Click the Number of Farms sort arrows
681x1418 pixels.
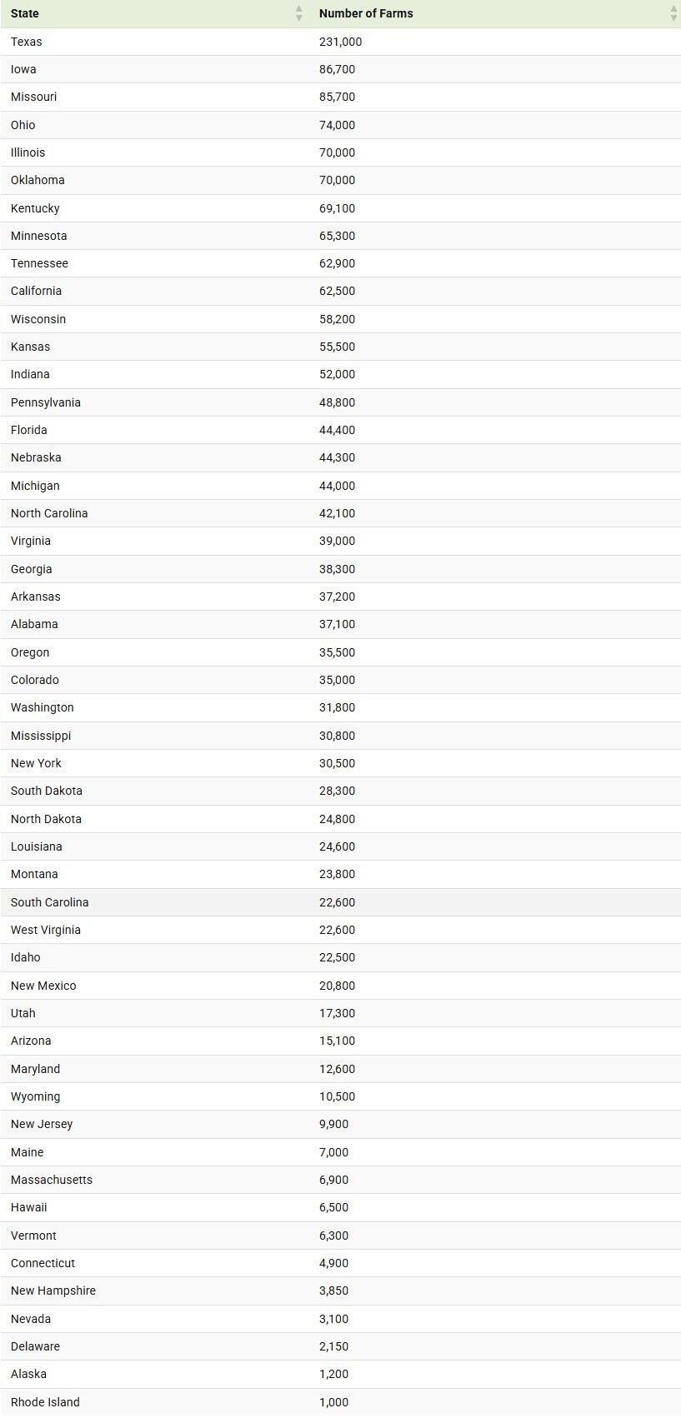pos(673,13)
